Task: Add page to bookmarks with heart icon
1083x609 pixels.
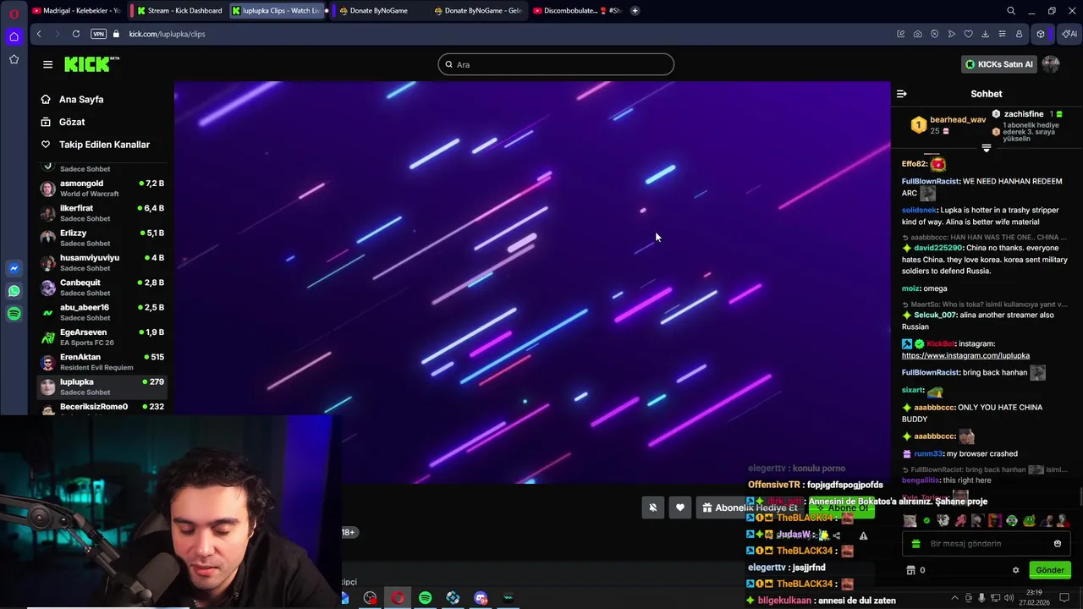Action: (969, 34)
